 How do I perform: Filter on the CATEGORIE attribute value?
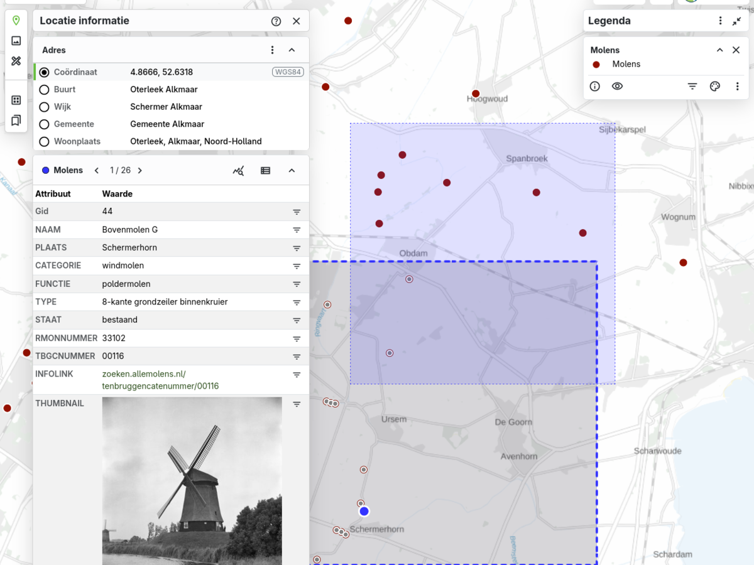(297, 266)
